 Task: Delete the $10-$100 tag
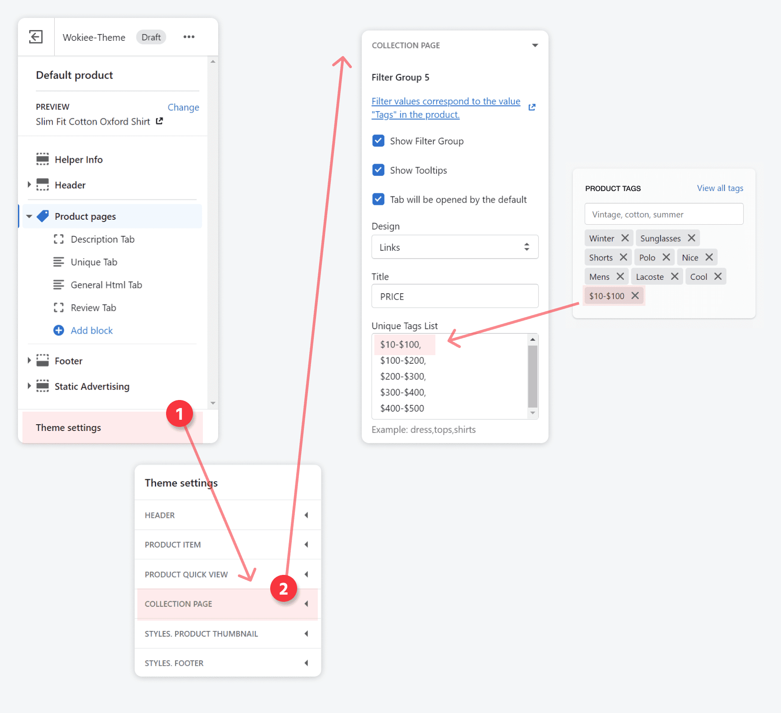[x=635, y=296]
